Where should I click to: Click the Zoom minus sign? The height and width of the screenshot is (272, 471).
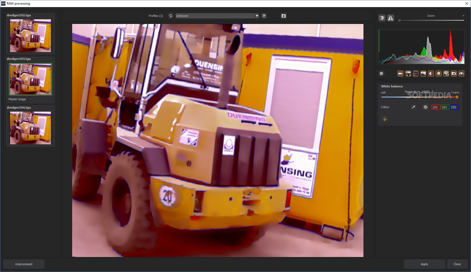[x=398, y=16]
